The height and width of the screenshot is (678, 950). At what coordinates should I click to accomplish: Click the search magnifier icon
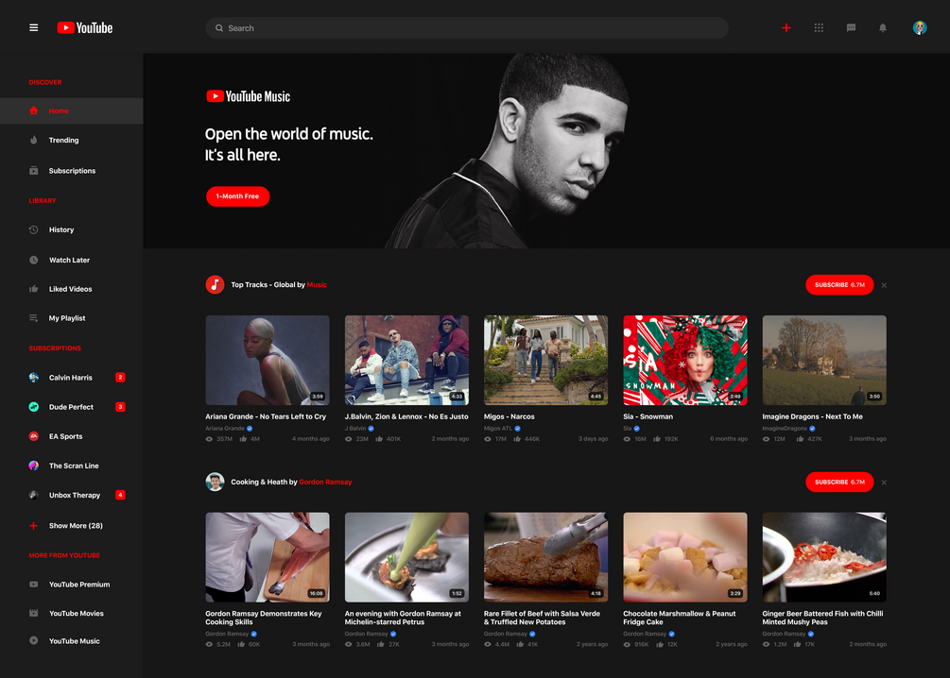[219, 27]
